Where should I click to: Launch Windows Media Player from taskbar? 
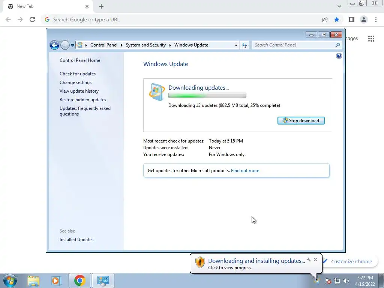coord(56,280)
